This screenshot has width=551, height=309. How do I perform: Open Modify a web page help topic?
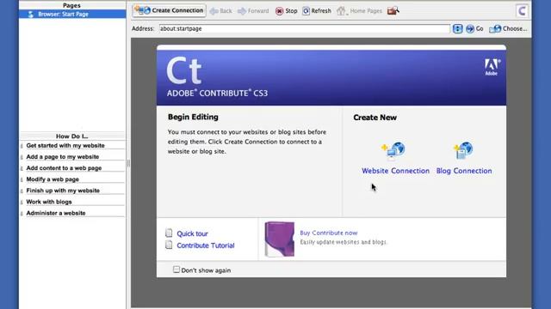pyautogui.click(x=53, y=179)
